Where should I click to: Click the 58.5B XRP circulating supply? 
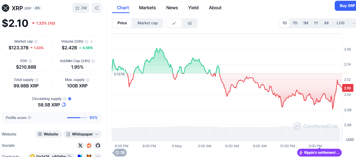click(49, 105)
